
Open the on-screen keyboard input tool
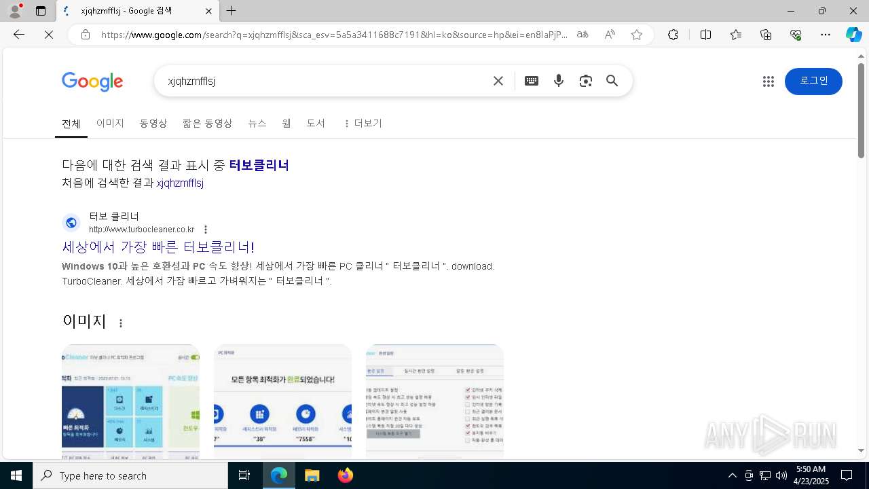coord(532,81)
